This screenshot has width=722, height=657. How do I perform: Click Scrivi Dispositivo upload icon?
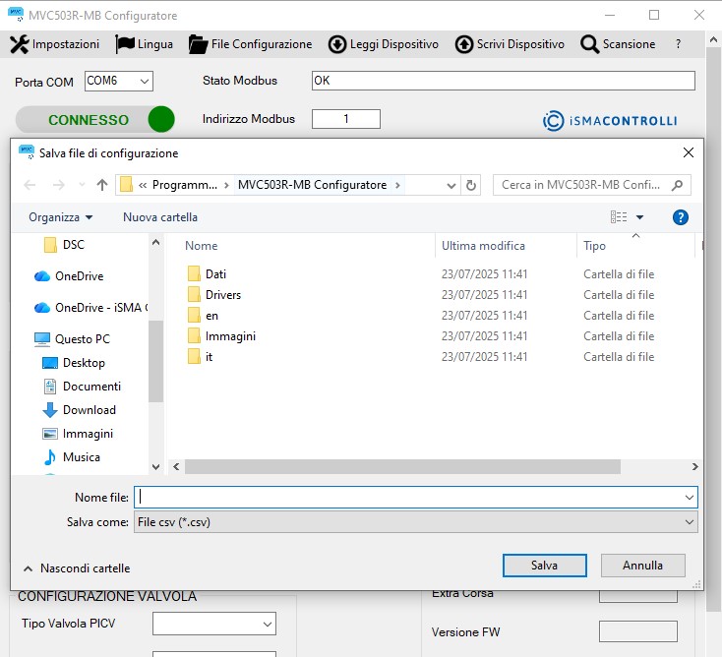[x=463, y=44]
